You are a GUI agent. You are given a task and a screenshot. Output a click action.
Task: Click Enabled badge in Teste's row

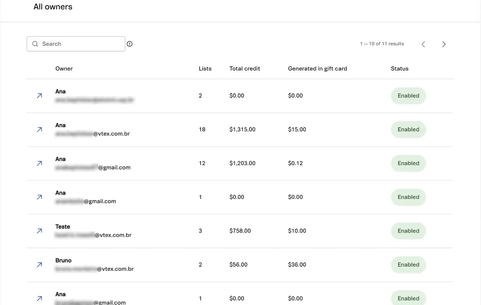click(x=408, y=231)
